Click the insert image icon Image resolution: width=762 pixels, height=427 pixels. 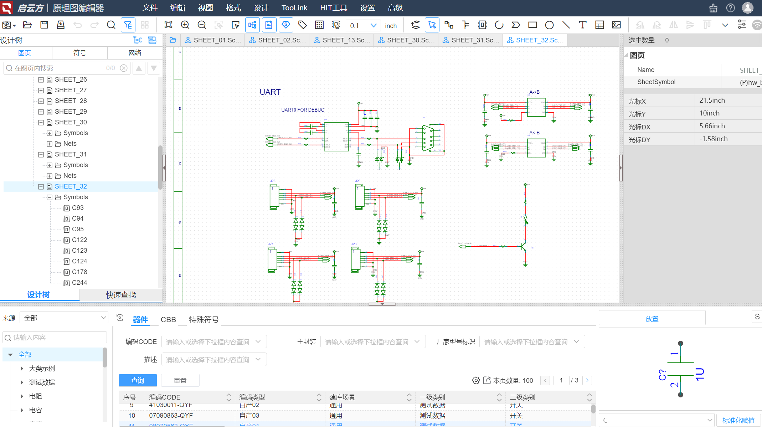pos(616,25)
